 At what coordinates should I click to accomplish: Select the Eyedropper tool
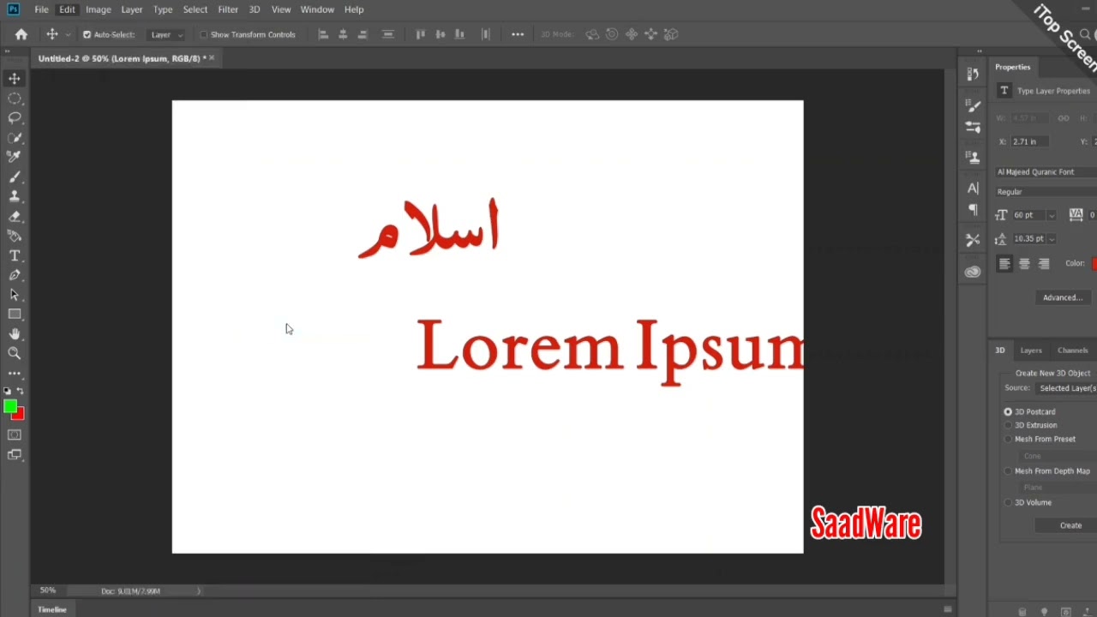point(15,157)
